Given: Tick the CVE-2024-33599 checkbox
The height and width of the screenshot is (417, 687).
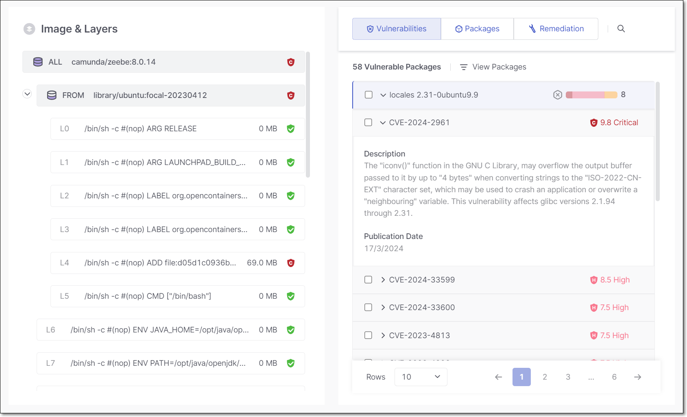Looking at the screenshot, I should [369, 280].
